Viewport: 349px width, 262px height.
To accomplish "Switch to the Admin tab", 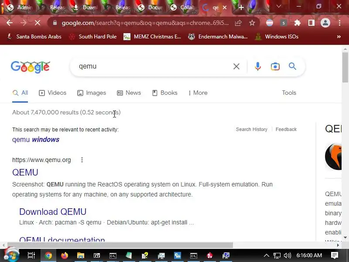I will 21,7.
